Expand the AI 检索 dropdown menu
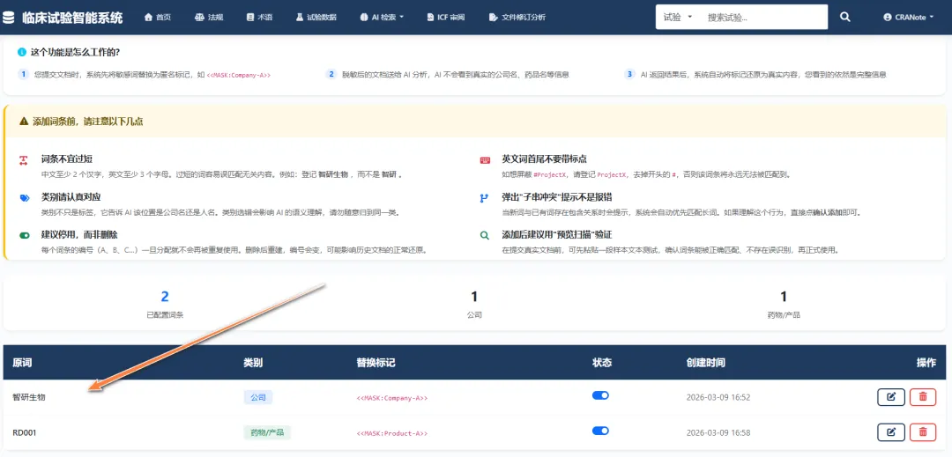The image size is (952, 457). coord(382,18)
